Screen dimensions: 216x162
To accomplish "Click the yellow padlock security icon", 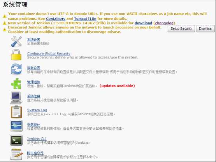I will pyautogui.click(x=16, y=55).
